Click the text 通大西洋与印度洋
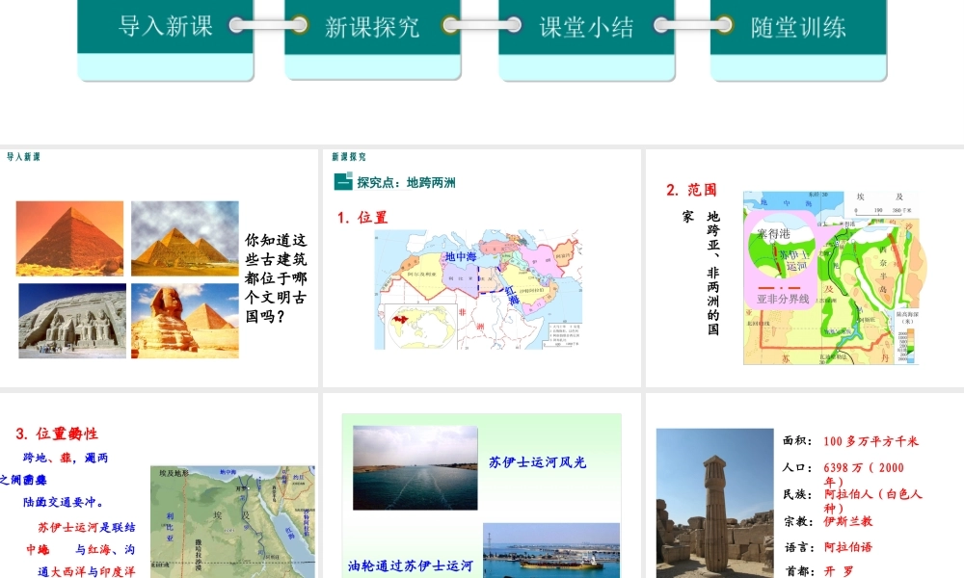Screen dimensions: 964x578 [87, 571]
